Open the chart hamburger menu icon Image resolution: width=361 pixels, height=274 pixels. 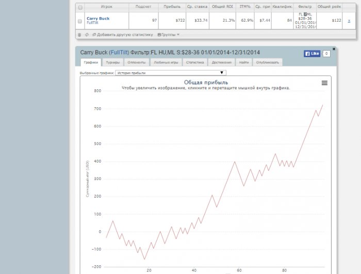click(324, 83)
